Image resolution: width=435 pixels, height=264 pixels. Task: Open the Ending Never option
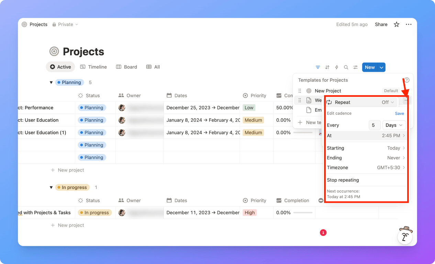[x=366, y=158]
